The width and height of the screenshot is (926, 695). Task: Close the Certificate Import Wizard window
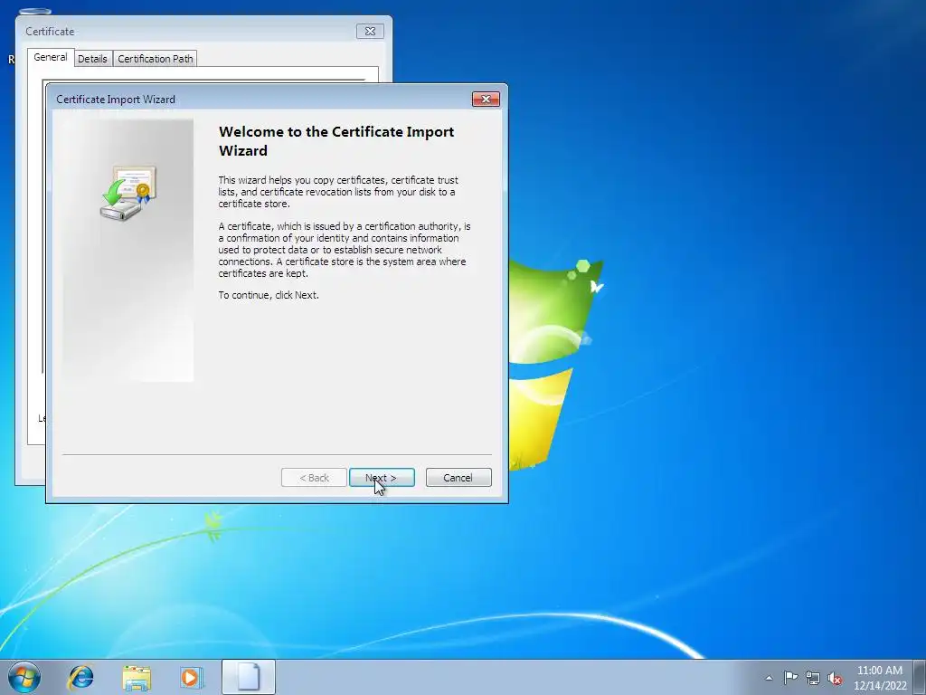point(486,100)
